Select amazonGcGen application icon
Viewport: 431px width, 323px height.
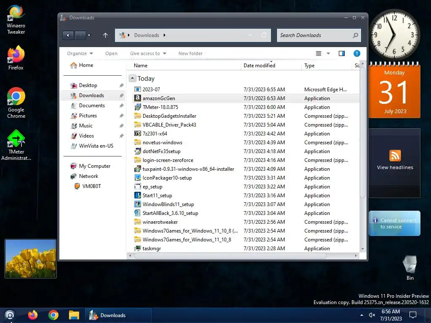138,98
